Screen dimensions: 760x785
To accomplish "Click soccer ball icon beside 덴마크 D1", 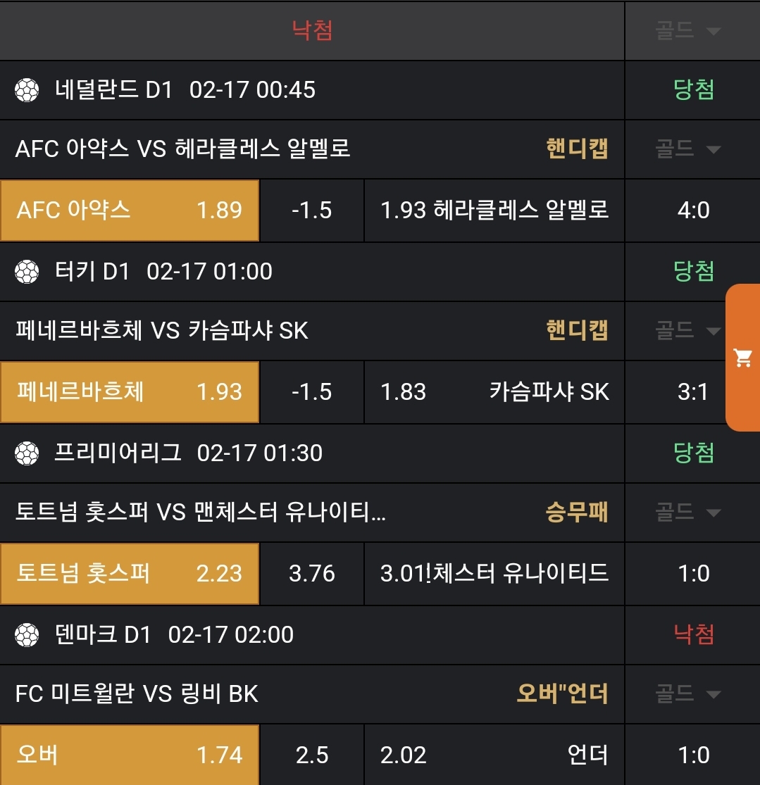I will [27, 634].
